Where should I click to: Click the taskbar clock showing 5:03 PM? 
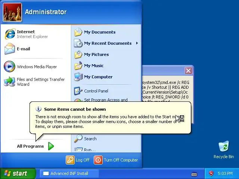coord(225,173)
